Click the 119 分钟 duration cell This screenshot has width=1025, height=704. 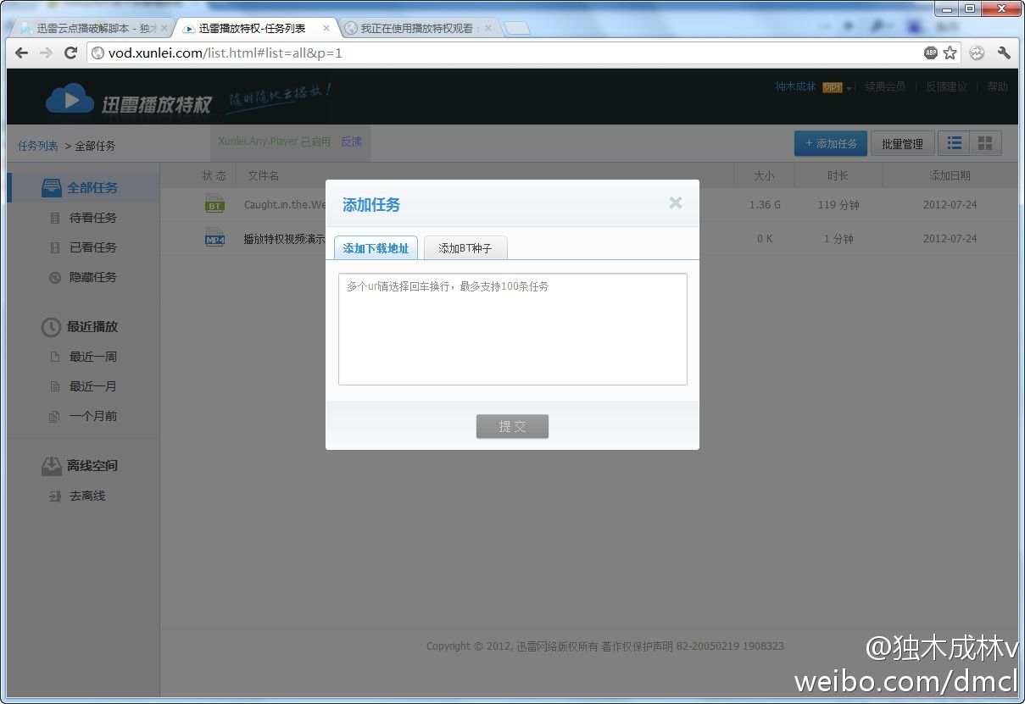[838, 204]
